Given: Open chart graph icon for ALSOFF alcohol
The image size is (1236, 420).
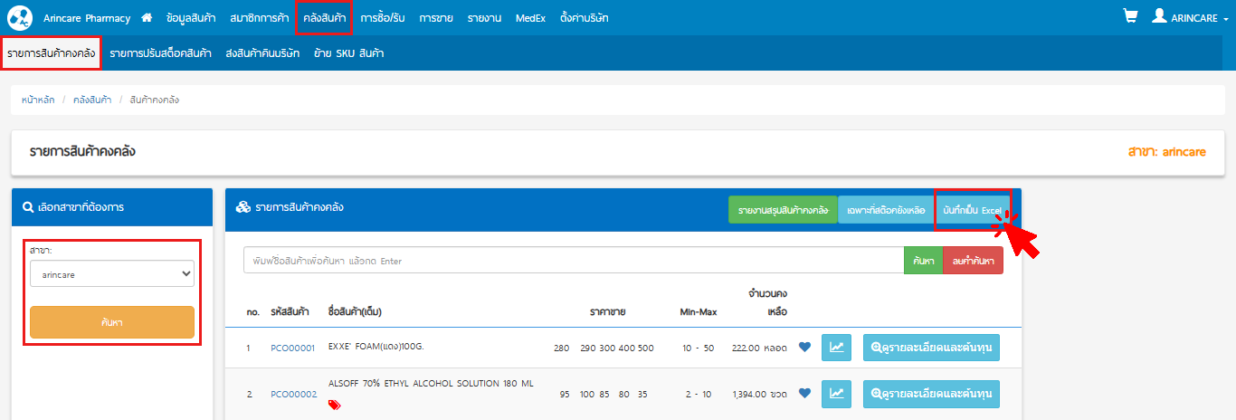Looking at the screenshot, I should (836, 394).
